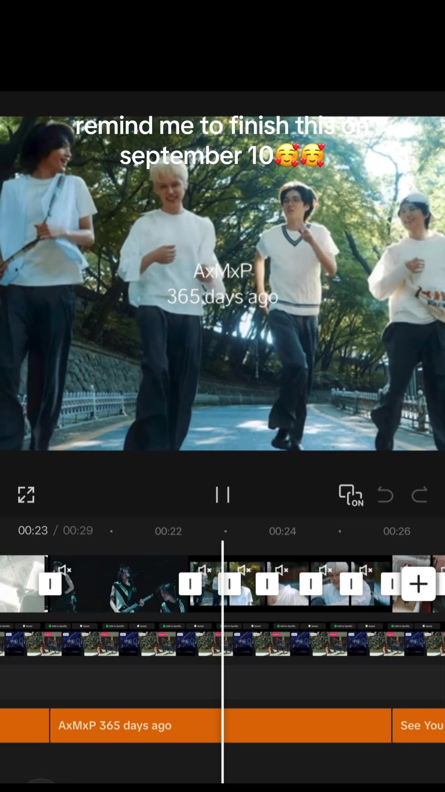Tap the 00:22 ruler mark

click(168, 531)
